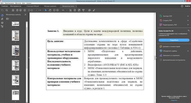Select page 5 thumbnail
Image resolution: width=191 pixels, height=103 pixels.
coord(16,80)
